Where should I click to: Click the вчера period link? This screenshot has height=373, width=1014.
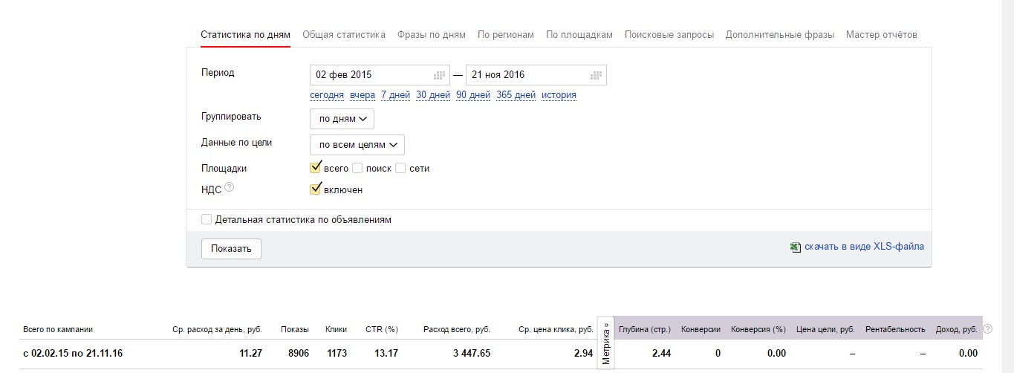pyautogui.click(x=363, y=95)
